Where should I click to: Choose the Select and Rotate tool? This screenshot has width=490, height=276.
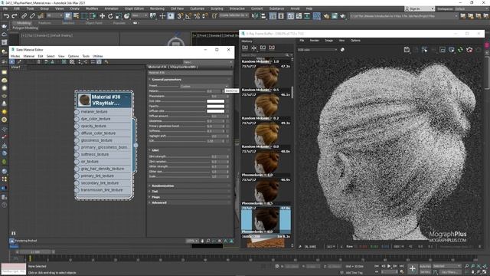(110, 16)
